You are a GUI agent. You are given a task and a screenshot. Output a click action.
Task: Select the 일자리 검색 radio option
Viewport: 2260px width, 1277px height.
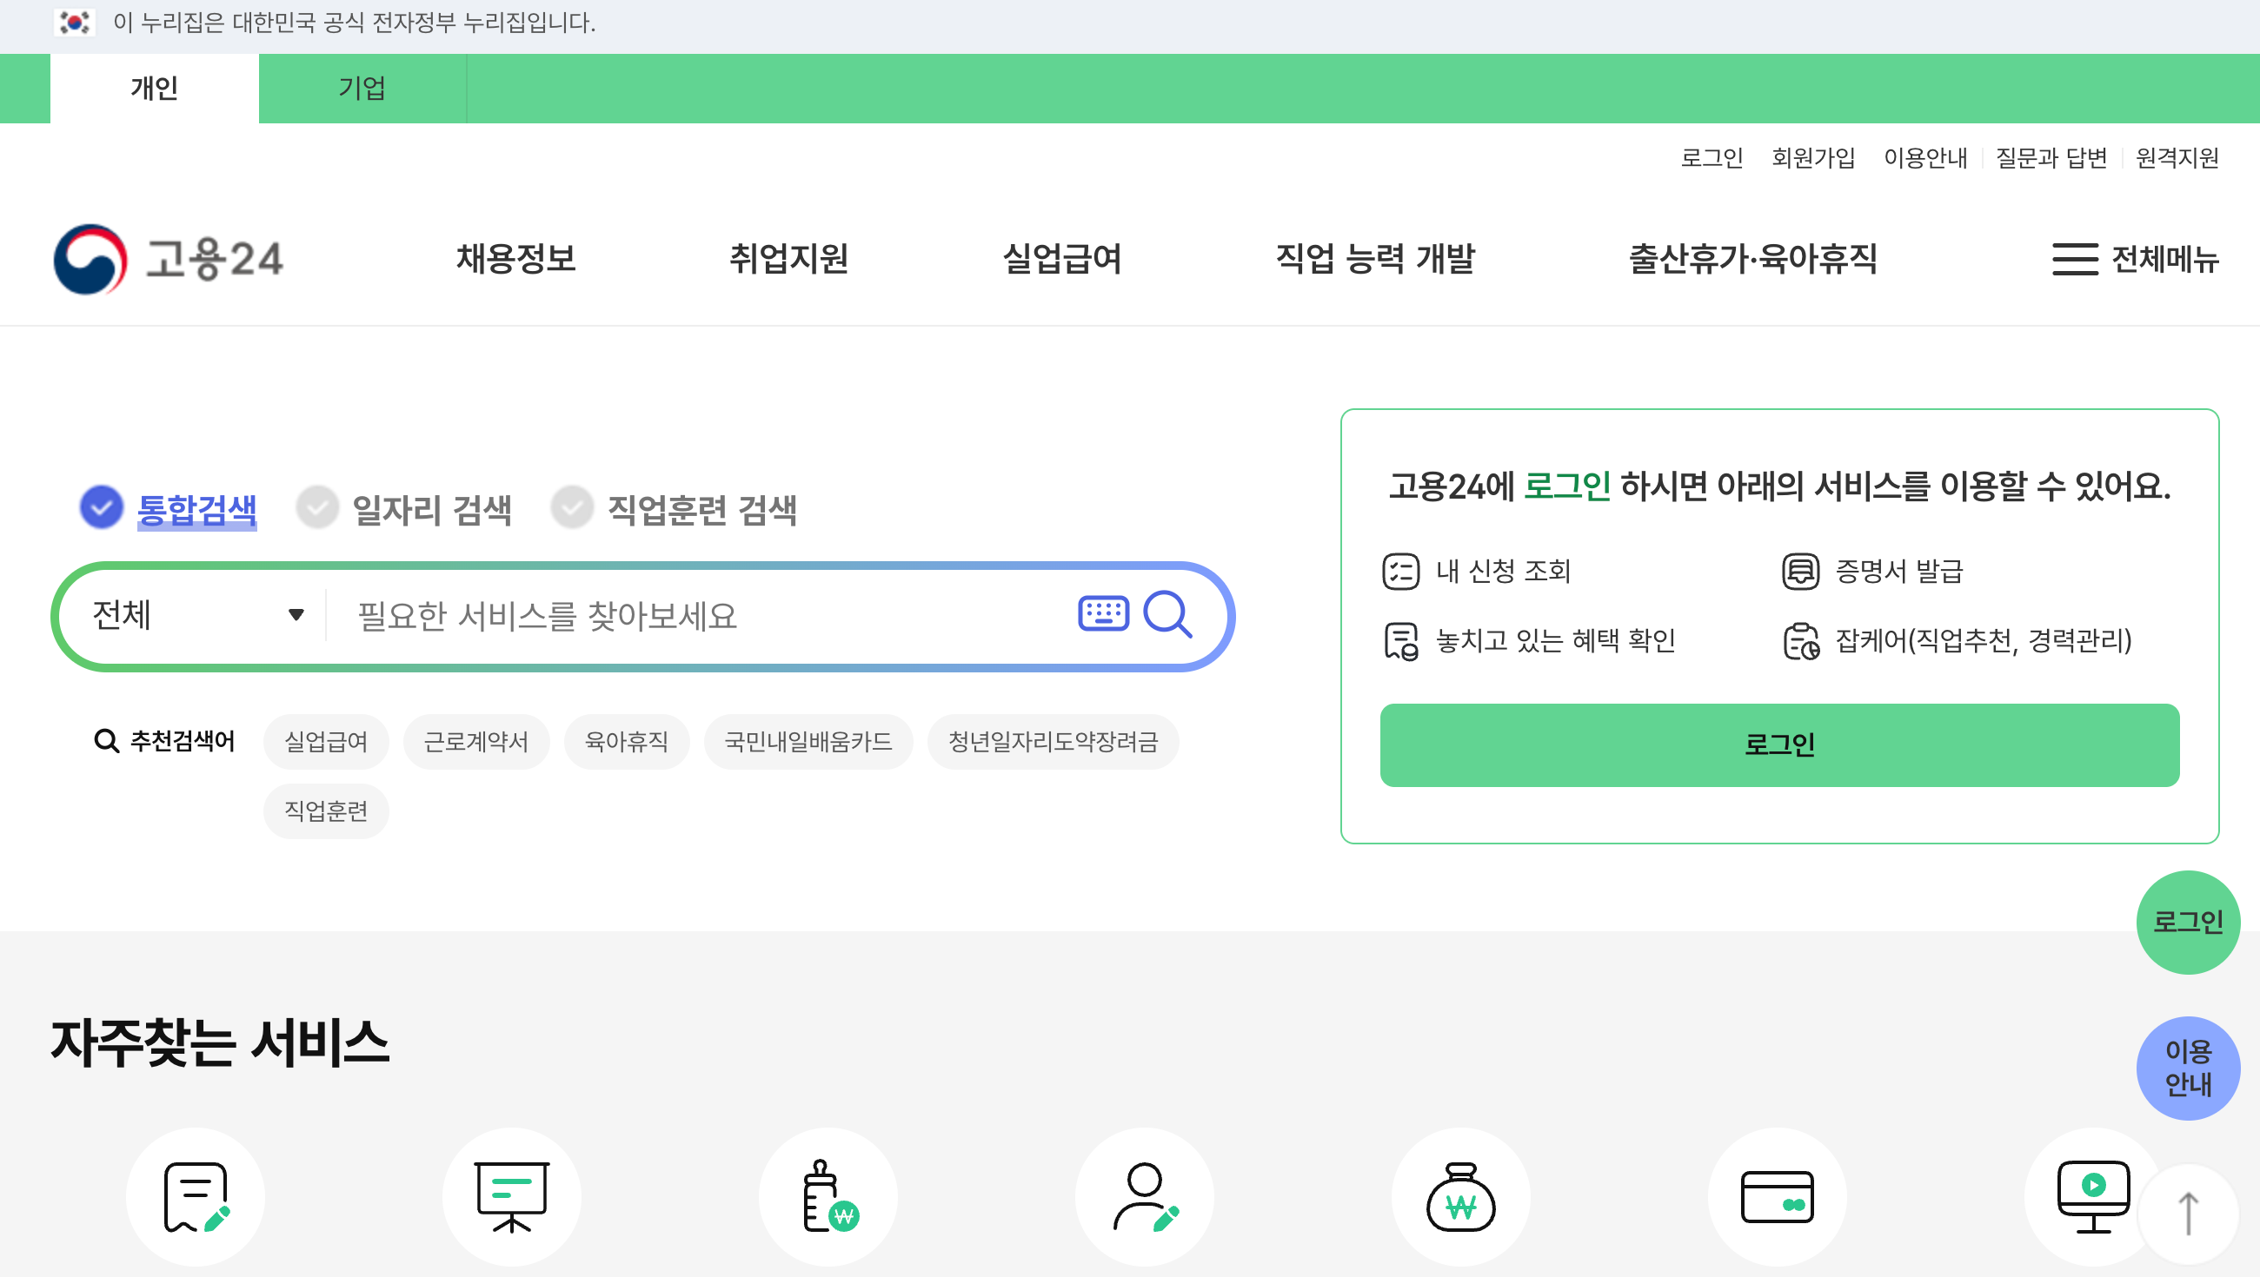tap(317, 508)
